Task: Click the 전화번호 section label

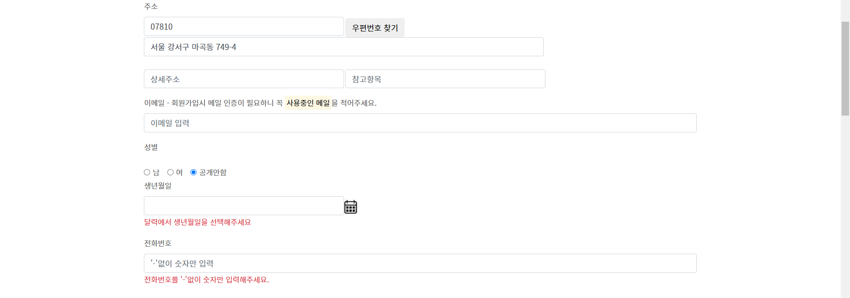Action: 158,243
